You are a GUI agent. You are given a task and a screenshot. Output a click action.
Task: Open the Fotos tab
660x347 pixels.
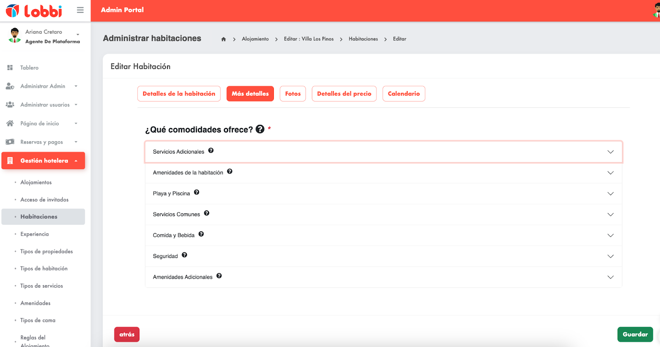click(x=293, y=94)
